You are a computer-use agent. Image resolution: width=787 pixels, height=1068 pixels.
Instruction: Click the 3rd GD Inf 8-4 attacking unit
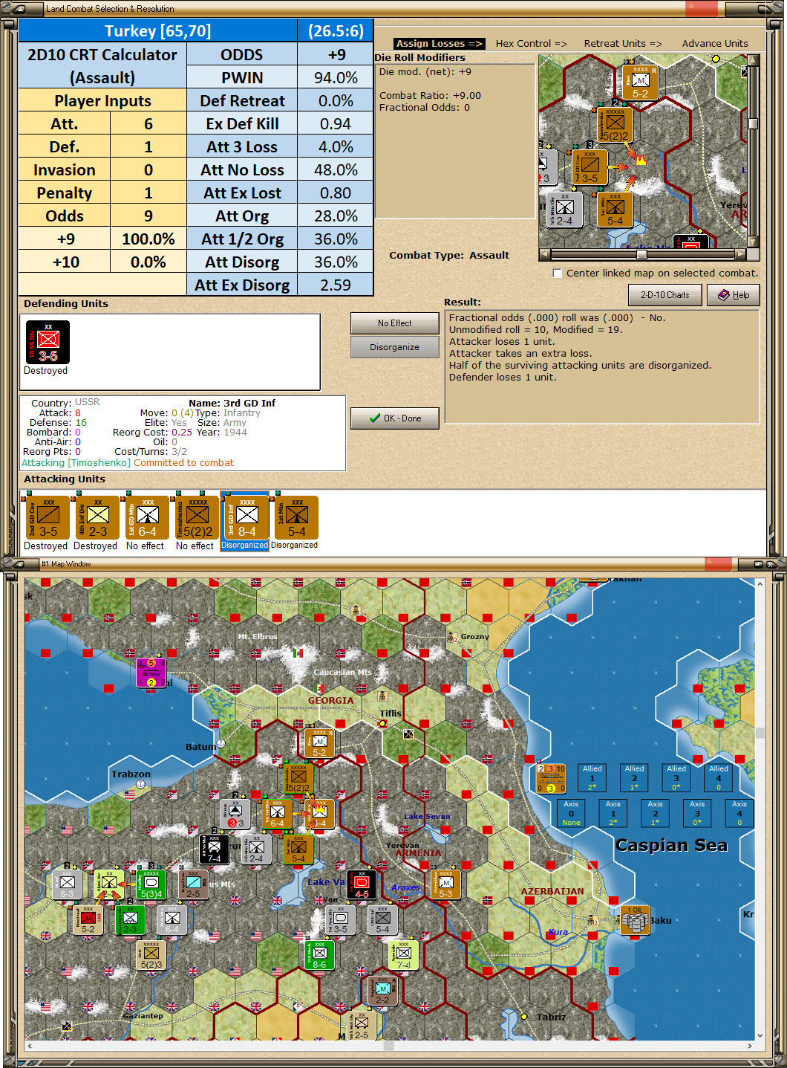click(246, 517)
